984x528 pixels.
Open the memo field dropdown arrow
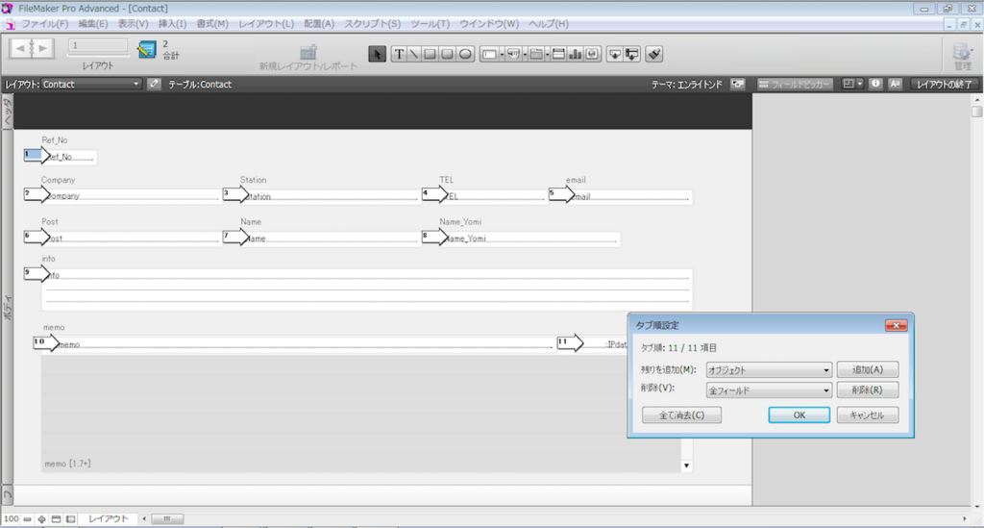click(686, 465)
